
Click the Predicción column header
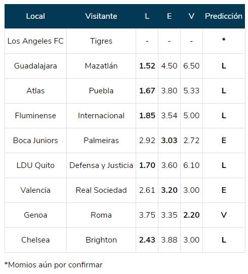click(x=224, y=16)
